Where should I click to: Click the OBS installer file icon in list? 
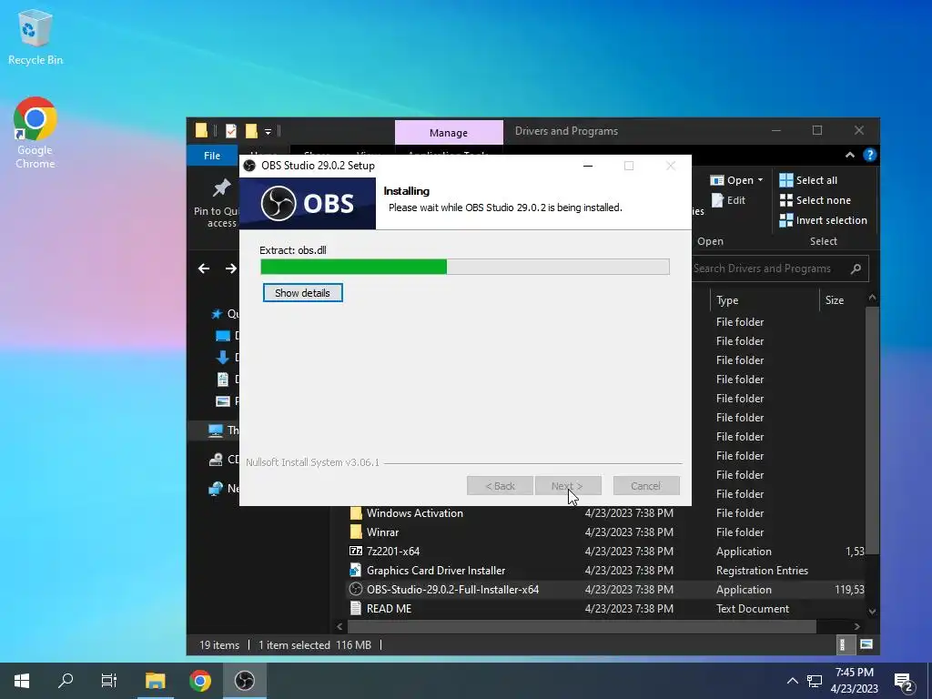[356, 589]
